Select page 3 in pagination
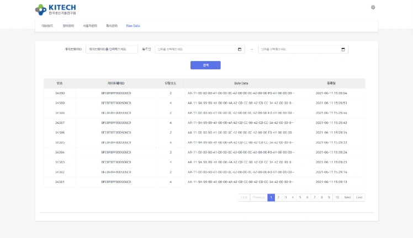Viewport: 413px width, 238px height. pyautogui.click(x=285, y=197)
